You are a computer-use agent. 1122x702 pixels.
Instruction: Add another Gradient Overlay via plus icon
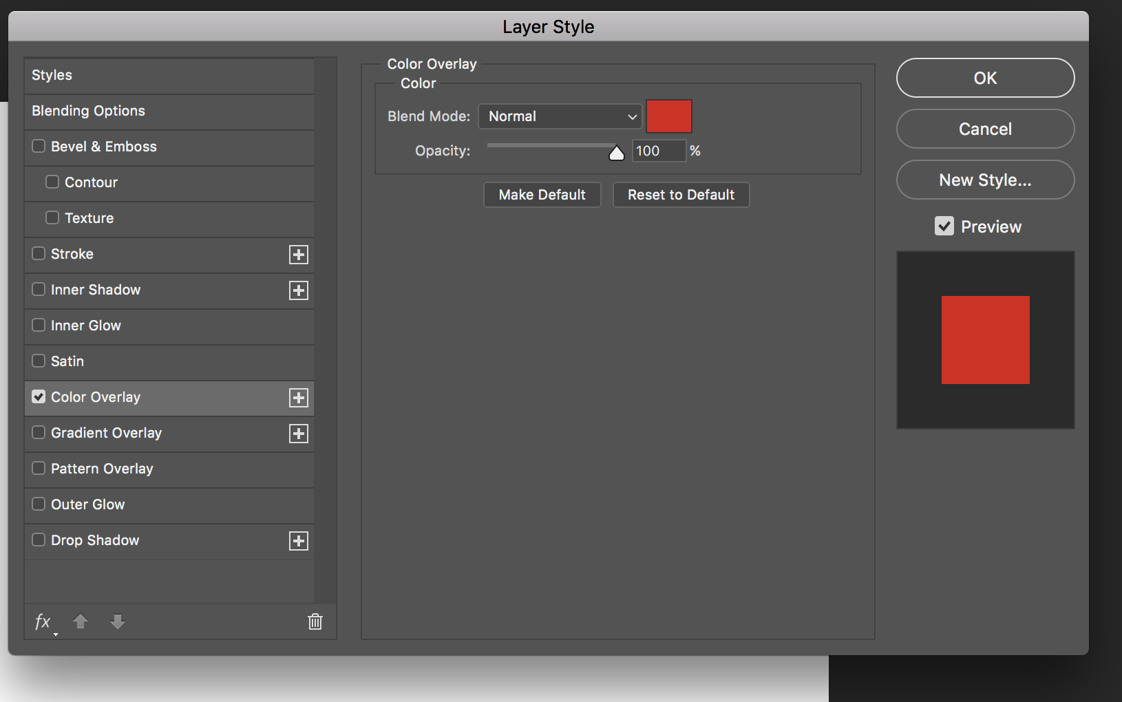pyautogui.click(x=298, y=434)
